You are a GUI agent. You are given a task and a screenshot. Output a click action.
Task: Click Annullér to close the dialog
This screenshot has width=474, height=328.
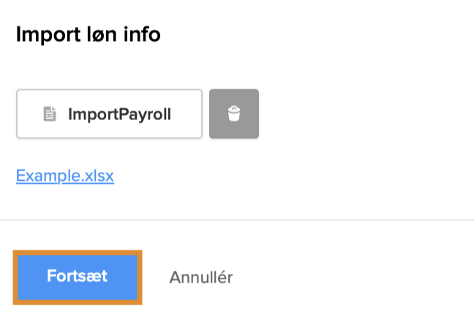201,277
